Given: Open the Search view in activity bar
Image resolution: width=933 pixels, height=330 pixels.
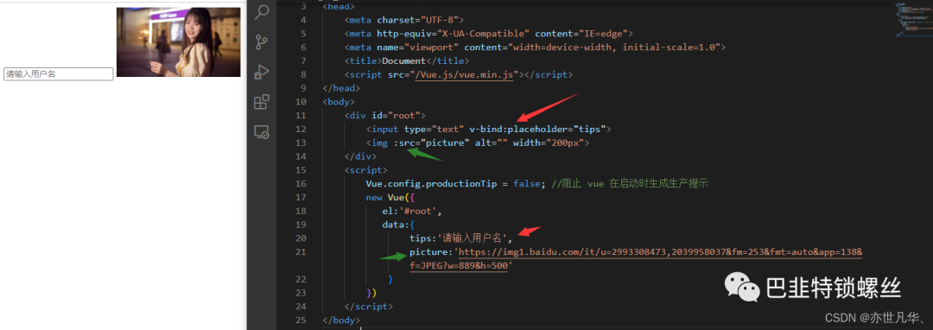Looking at the screenshot, I should [262, 13].
